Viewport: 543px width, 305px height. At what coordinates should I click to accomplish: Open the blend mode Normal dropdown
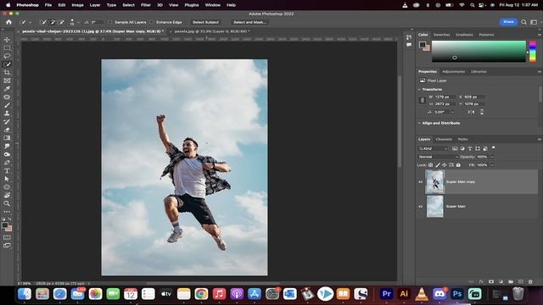(x=438, y=157)
